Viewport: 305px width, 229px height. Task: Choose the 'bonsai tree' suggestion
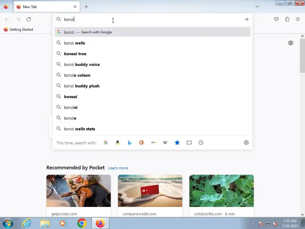152,54
